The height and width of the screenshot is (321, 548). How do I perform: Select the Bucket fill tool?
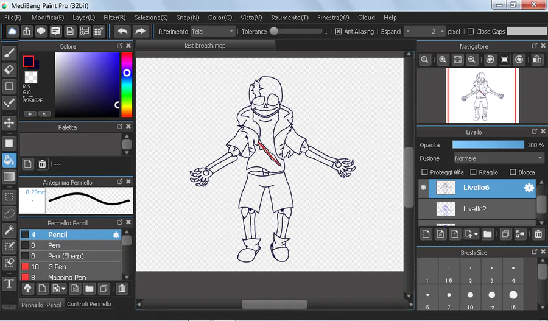(9, 160)
